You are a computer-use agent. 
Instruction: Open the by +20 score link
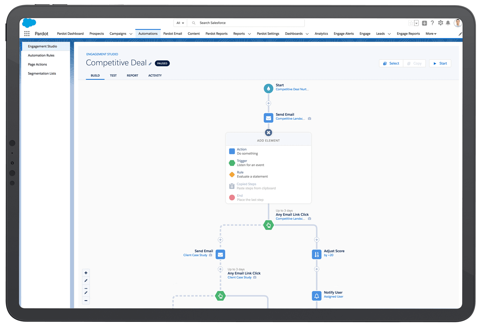(x=328, y=255)
